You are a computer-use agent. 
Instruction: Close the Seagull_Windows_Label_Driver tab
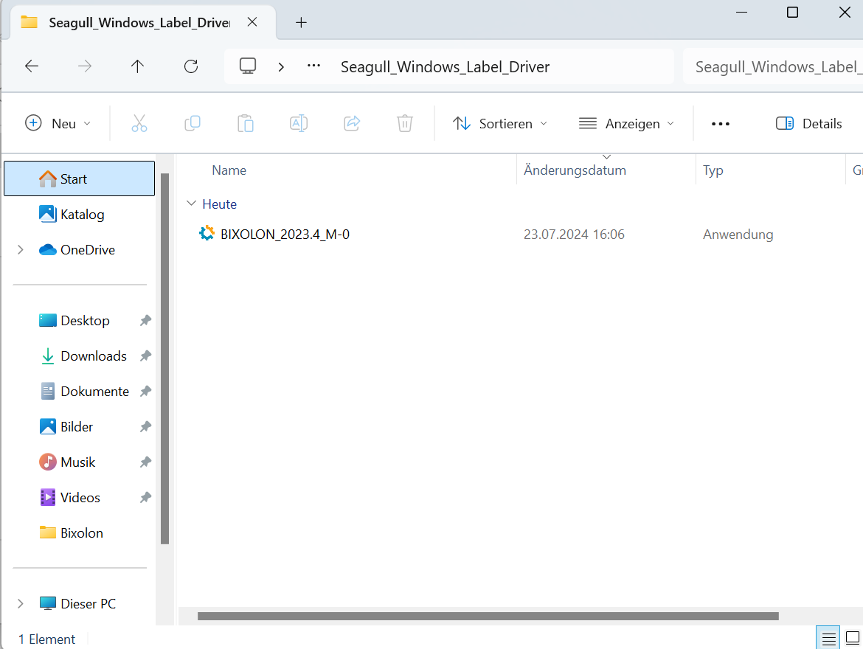click(x=252, y=22)
